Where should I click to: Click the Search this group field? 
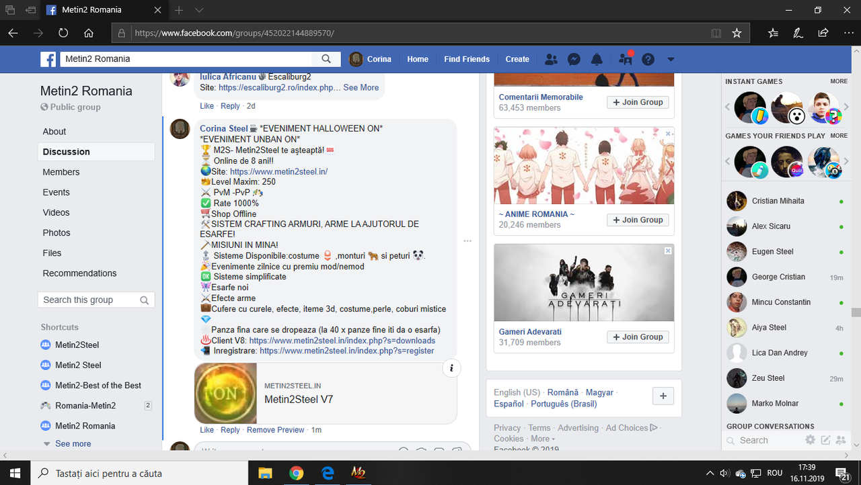(x=96, y=300)
